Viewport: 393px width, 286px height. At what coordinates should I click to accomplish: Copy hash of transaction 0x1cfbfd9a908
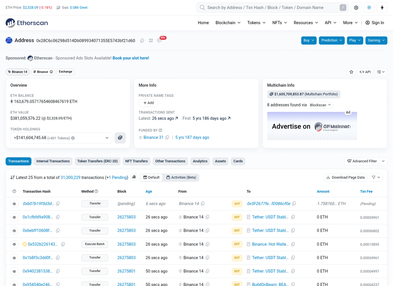tap(58, 217)
